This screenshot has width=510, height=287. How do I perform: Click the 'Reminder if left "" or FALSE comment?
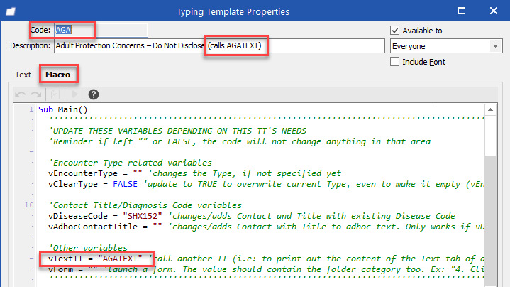tap(239, 141)
